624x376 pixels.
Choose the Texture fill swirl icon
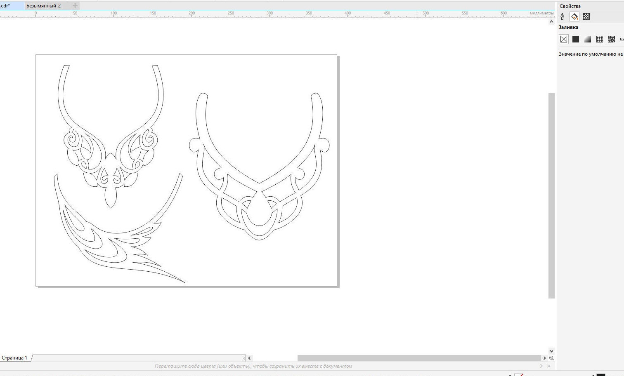611,39
